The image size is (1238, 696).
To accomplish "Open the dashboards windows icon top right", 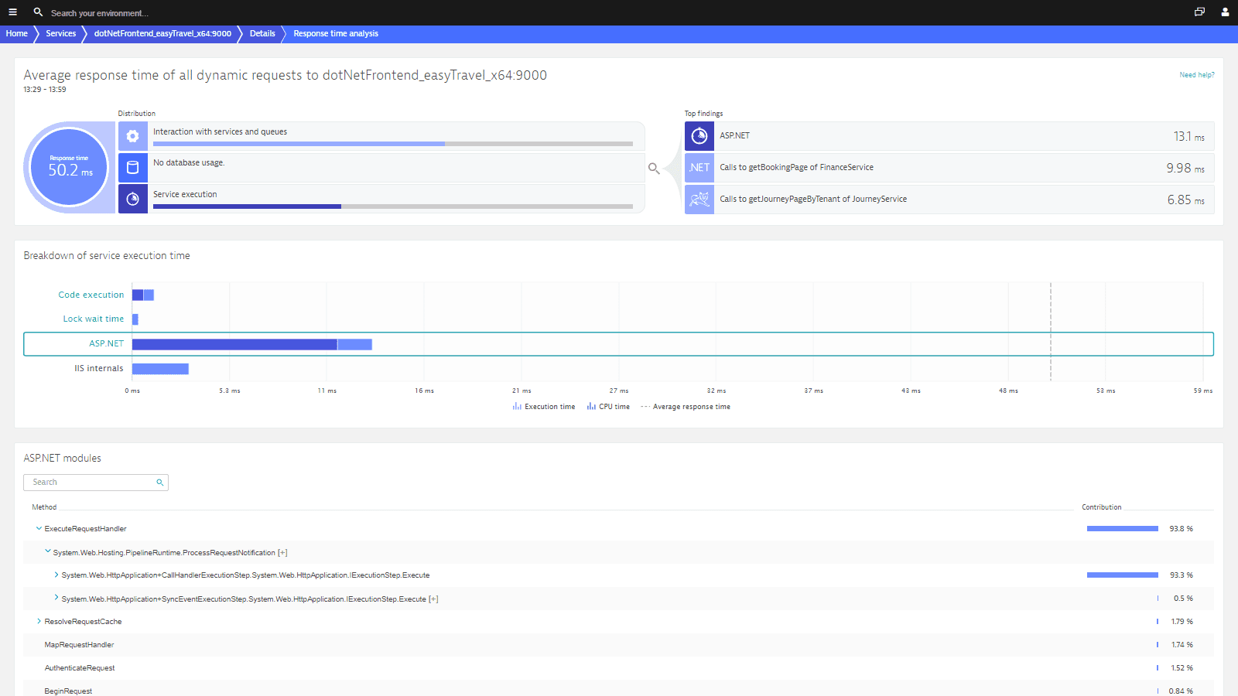I will coord(1199,12).
